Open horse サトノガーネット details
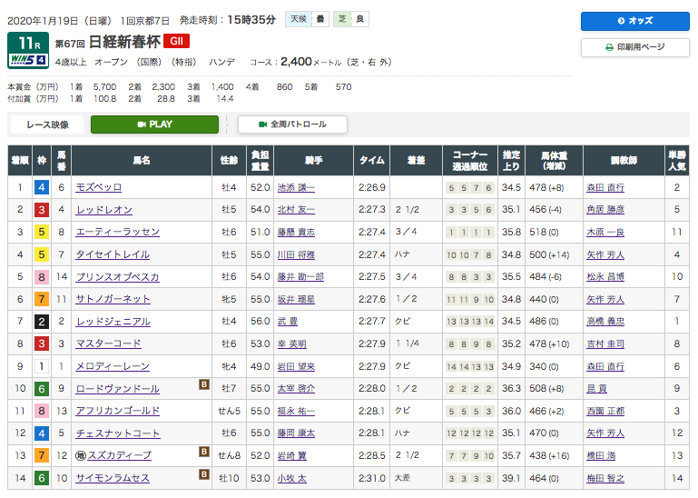 (113, 299)
